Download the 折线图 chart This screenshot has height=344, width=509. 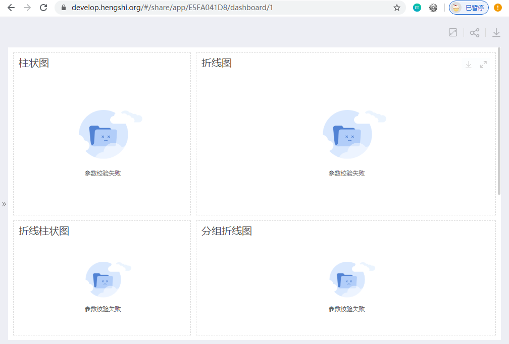pyautogui.click(x=469, y=65)
